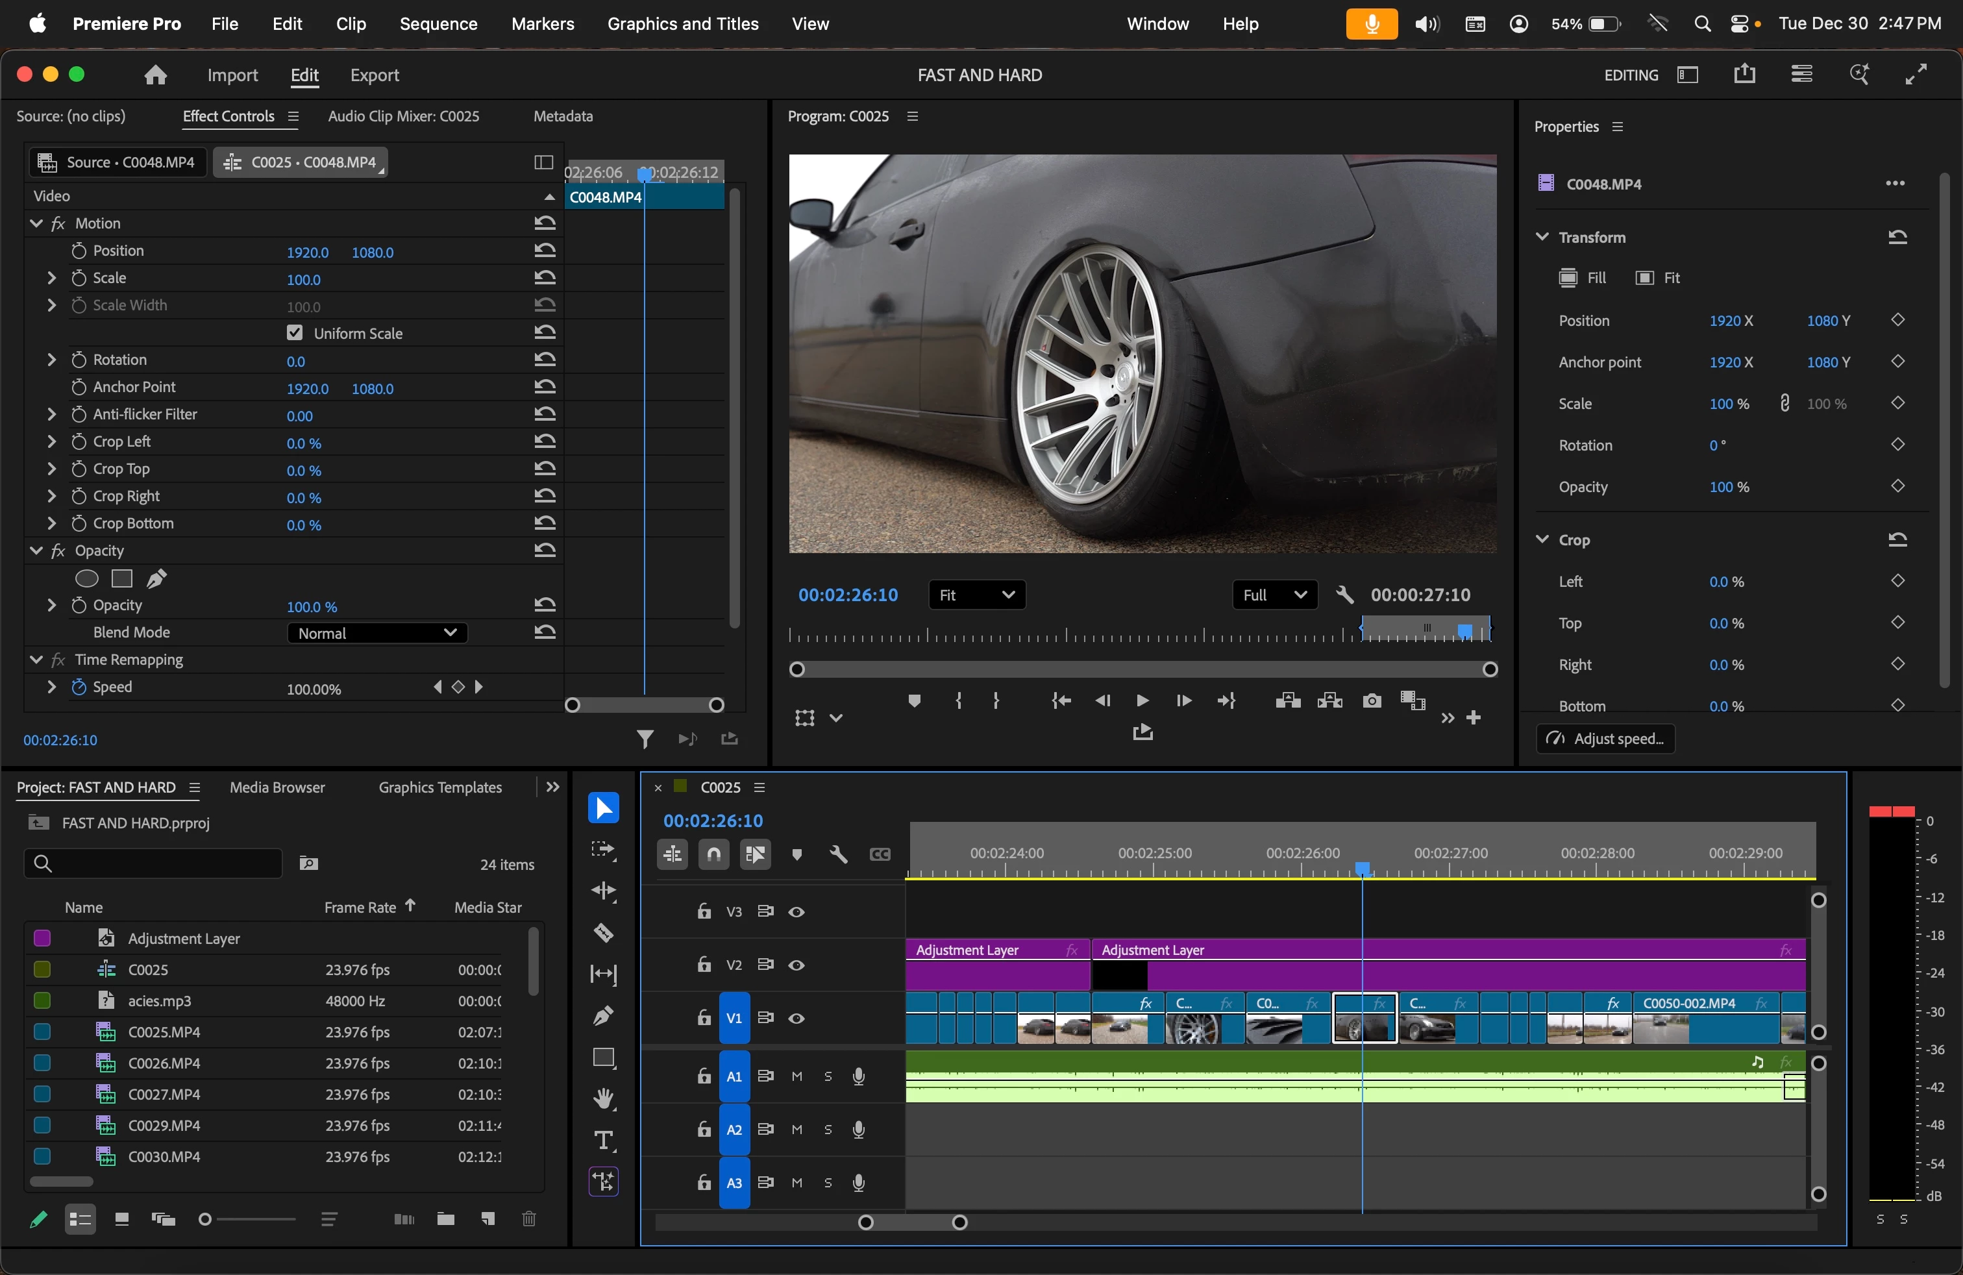Select the Slip tool

coord(603,975)
